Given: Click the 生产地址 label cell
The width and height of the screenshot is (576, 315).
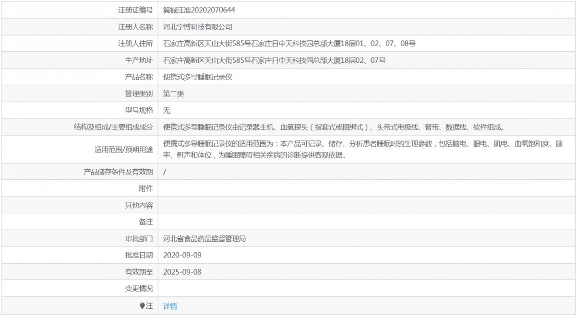Looking at the screenshot, I should (x=79, y=60).
